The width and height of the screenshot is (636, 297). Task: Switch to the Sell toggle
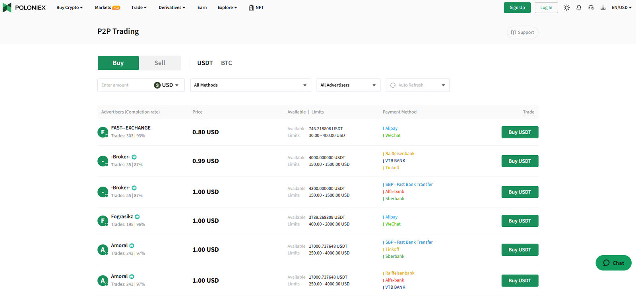pos(160,63)
